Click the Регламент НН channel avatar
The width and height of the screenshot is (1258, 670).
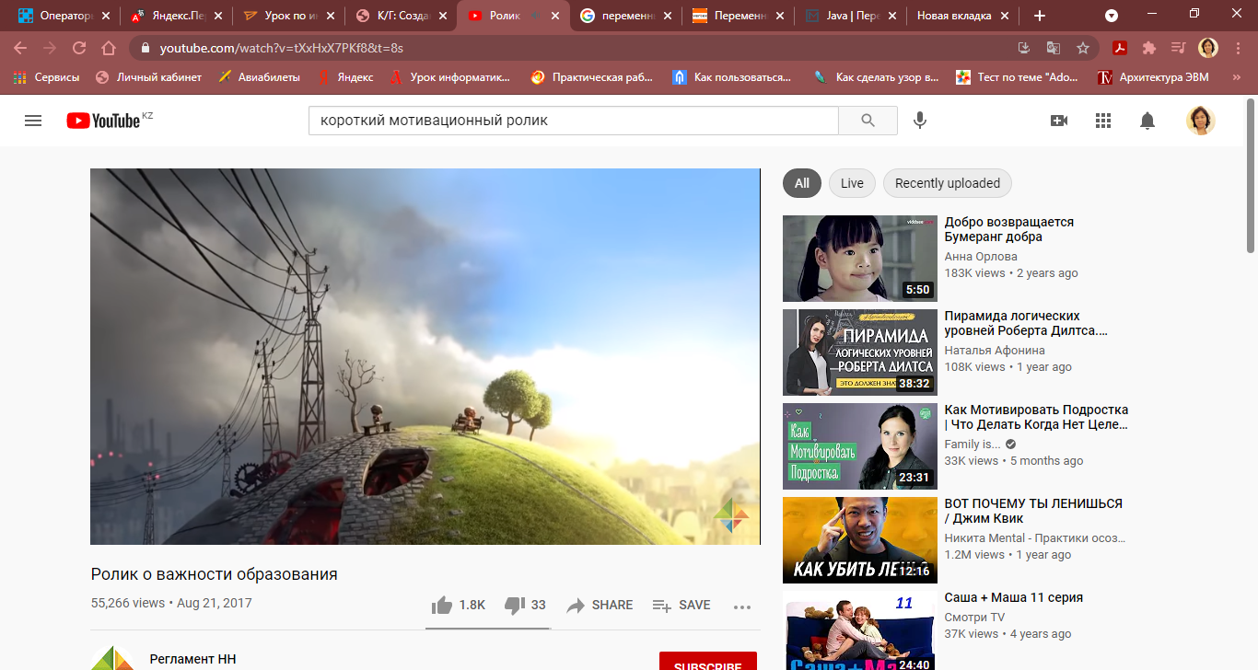point(112,659)
